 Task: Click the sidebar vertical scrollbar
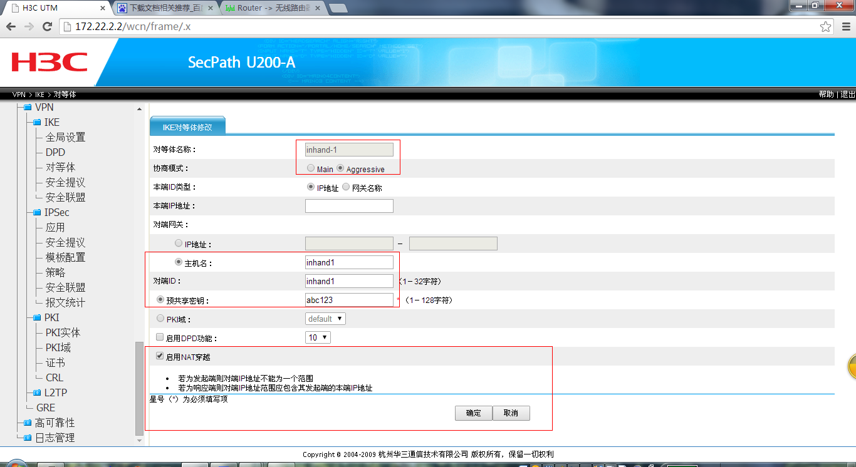(140, 388)
